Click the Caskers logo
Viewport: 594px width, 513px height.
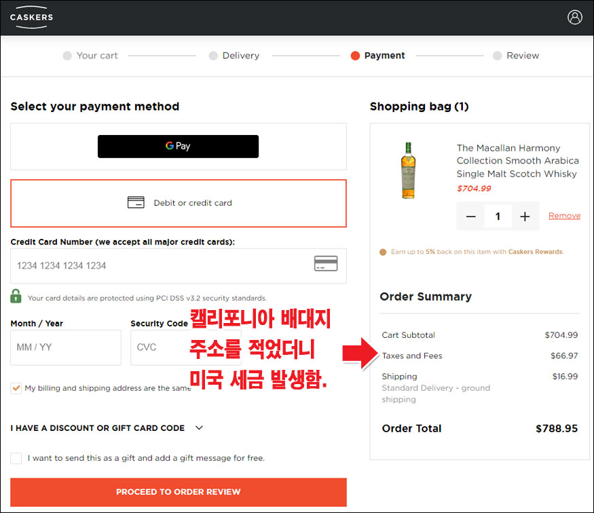point(31,17)
